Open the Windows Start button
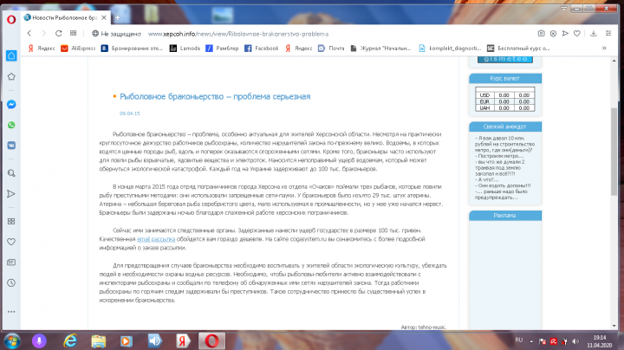 pos(12,340)
